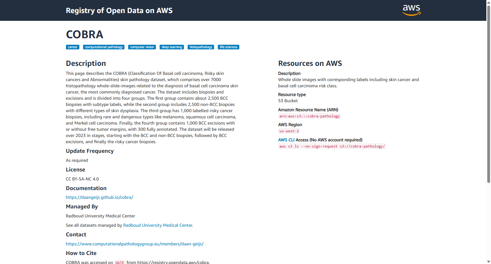Click the Documentation heading
Screen dimensions: 491x264
(x=86, y=188)
